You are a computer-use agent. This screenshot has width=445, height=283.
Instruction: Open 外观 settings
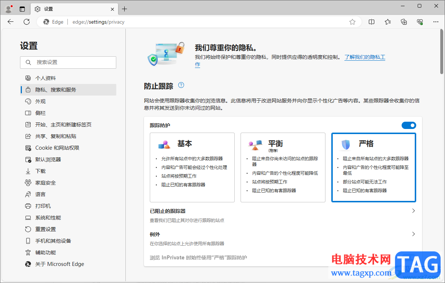68,101
